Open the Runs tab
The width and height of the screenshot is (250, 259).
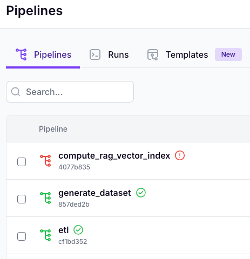click(x=109, y=54)
